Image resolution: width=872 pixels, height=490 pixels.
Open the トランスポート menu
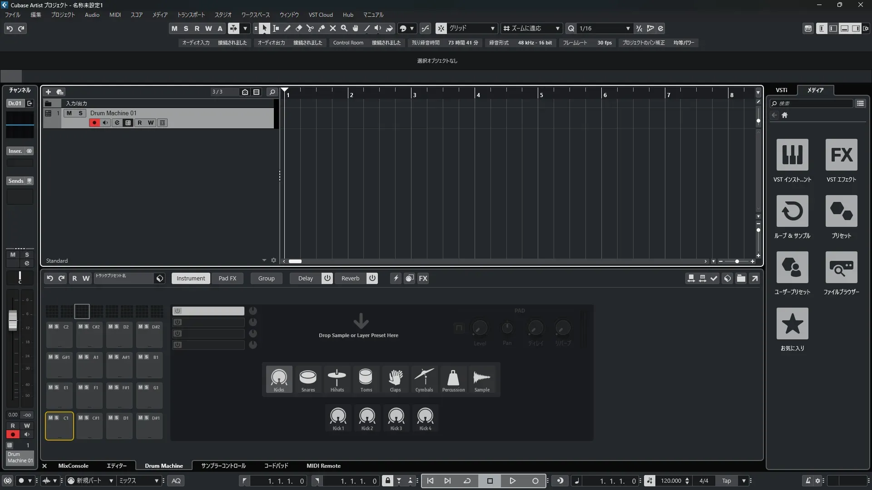[x=191, y=15]
